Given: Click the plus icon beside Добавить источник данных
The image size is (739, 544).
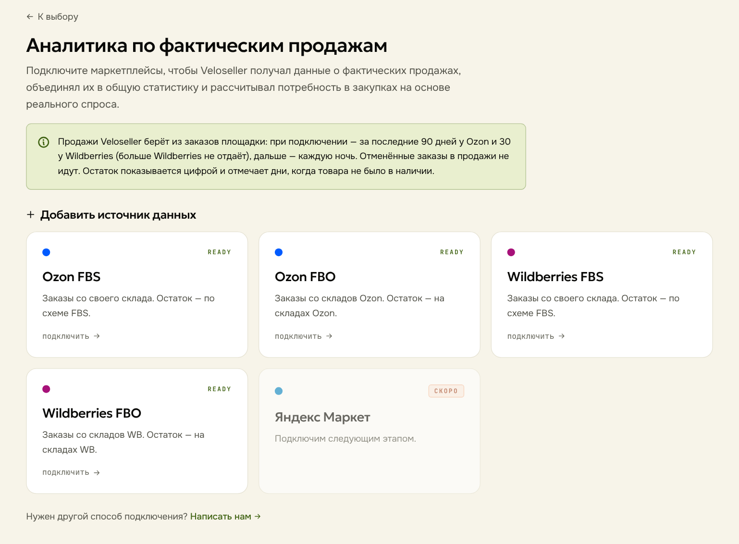Looking at the screenshot, I should click(30, 215).
